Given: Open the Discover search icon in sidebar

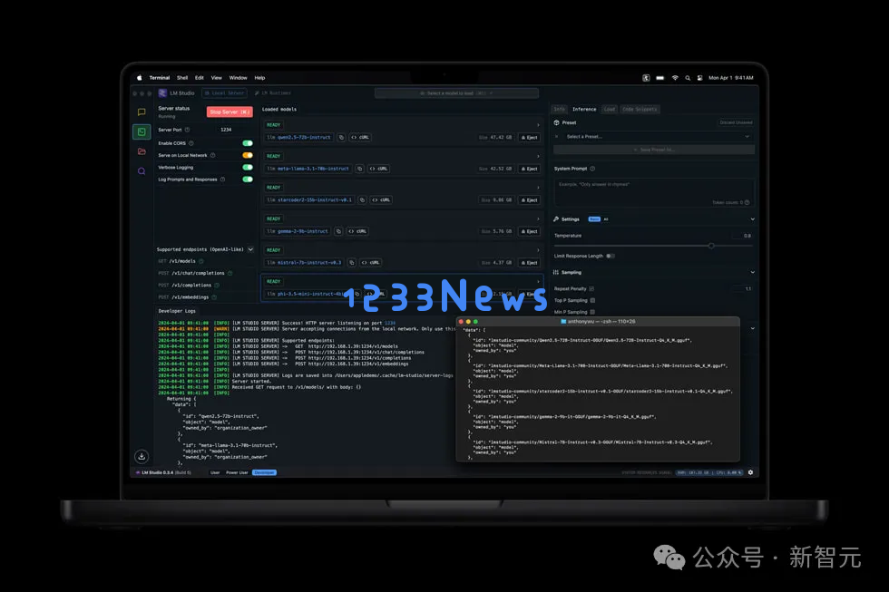Looking at the screenshot, I should pos(142,171).
